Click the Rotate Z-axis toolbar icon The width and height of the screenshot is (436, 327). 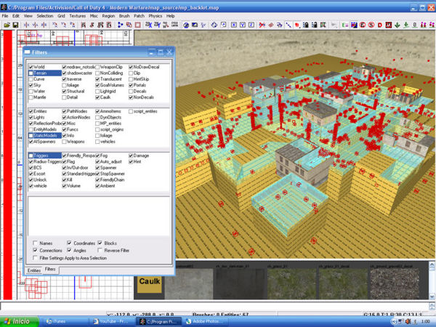coord(73,25)
